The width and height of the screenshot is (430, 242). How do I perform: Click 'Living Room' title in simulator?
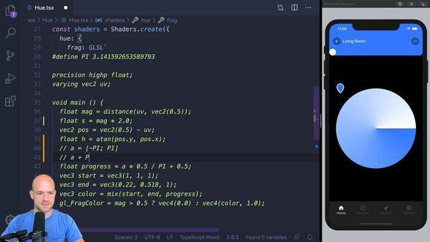pos(354,41)
